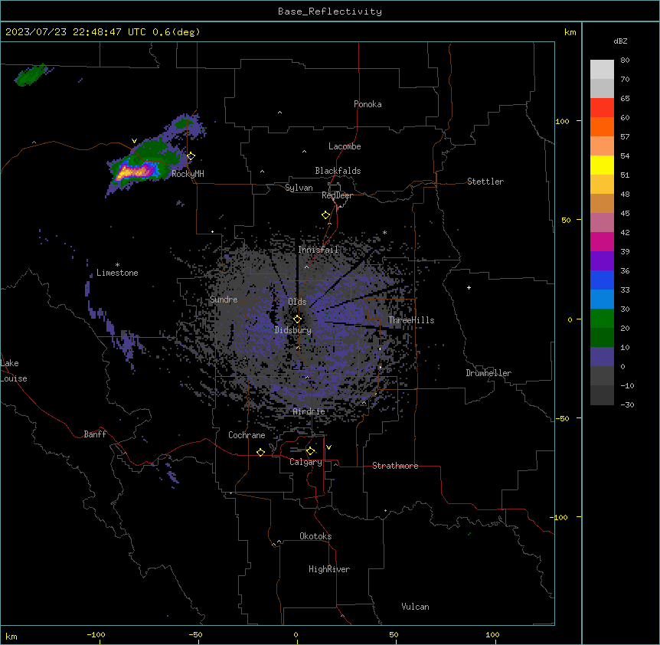The image size is (660, 645).
Task: Click the yellow diamond marker below Cochrane
Action: pos(260,452)
